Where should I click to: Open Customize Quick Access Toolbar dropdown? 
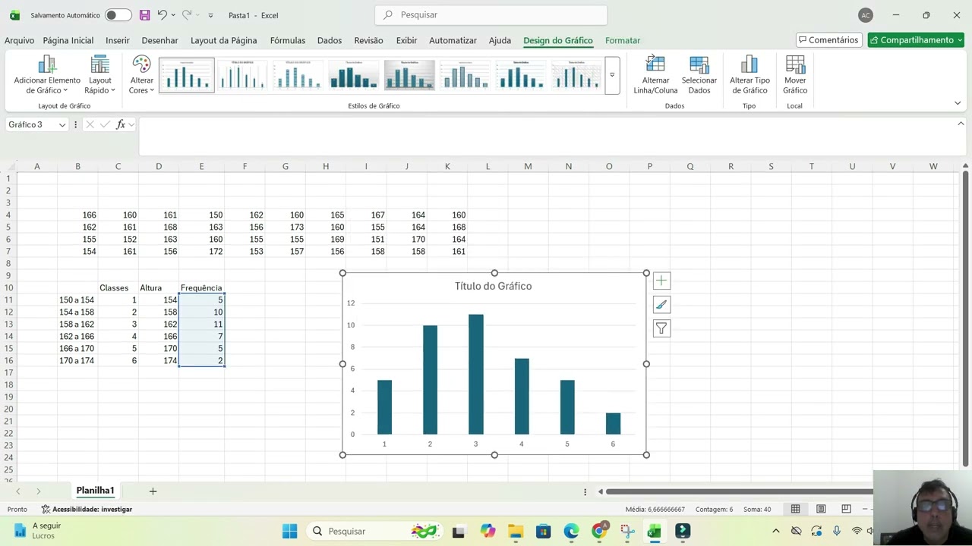click(210, 15)
